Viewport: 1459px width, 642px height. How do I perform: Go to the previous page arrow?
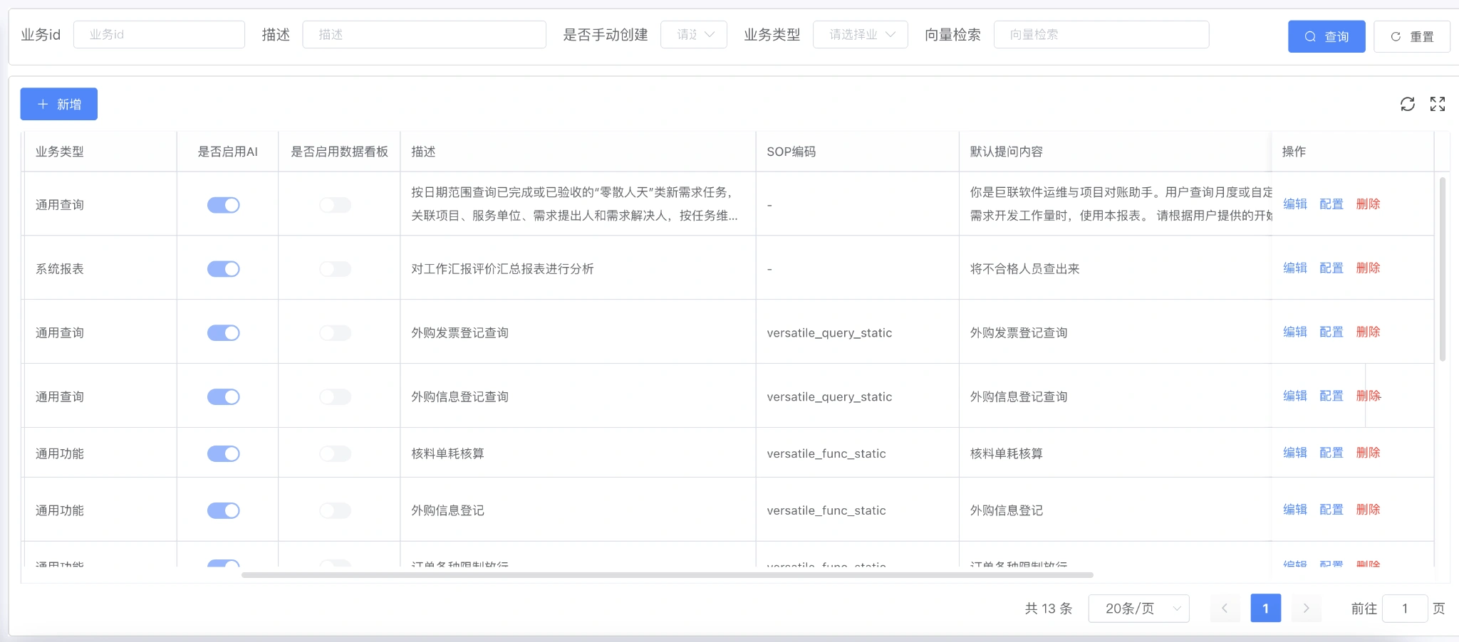[x=1225, y=609]
